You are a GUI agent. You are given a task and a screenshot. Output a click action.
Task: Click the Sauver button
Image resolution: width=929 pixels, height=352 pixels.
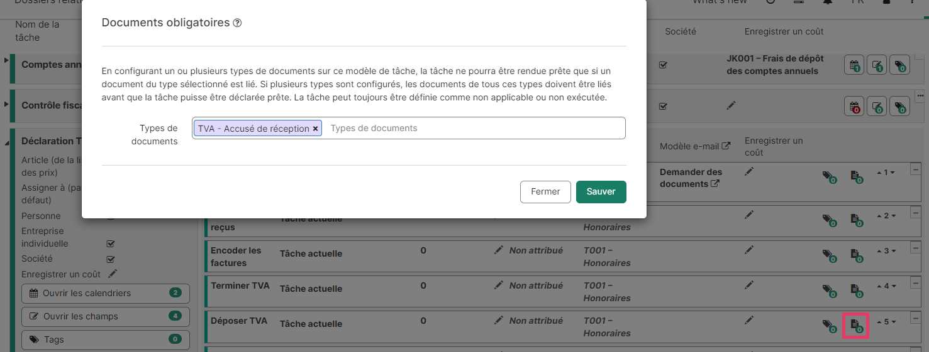click(x=601, y=192)
